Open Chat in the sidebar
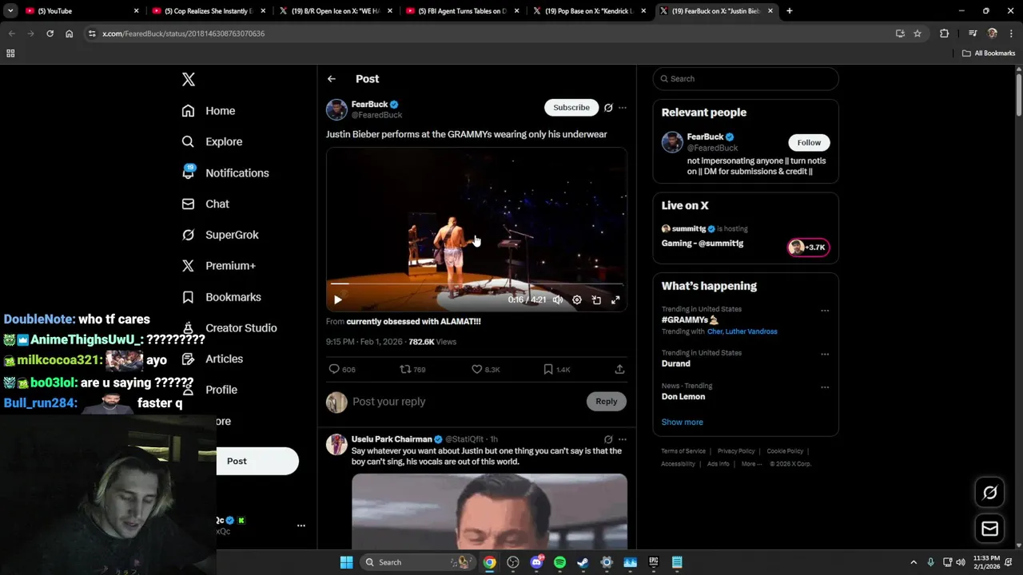 click(205, 204)
